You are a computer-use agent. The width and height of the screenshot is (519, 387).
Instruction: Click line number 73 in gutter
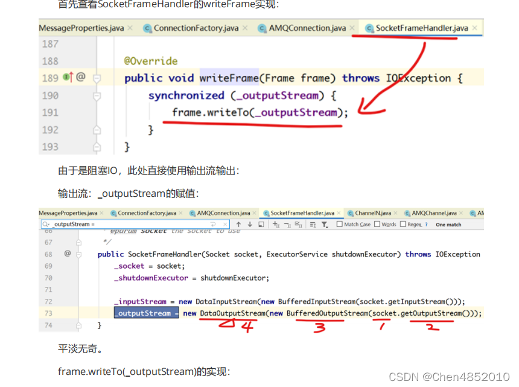pos(48,313)
